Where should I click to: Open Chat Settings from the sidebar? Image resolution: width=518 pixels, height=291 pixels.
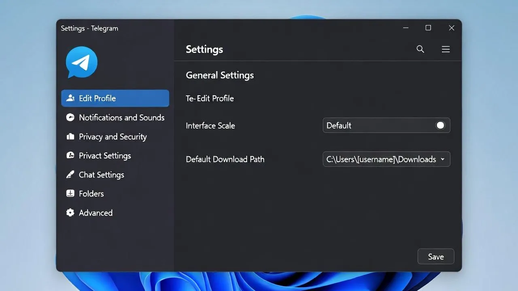pos(101,175)
